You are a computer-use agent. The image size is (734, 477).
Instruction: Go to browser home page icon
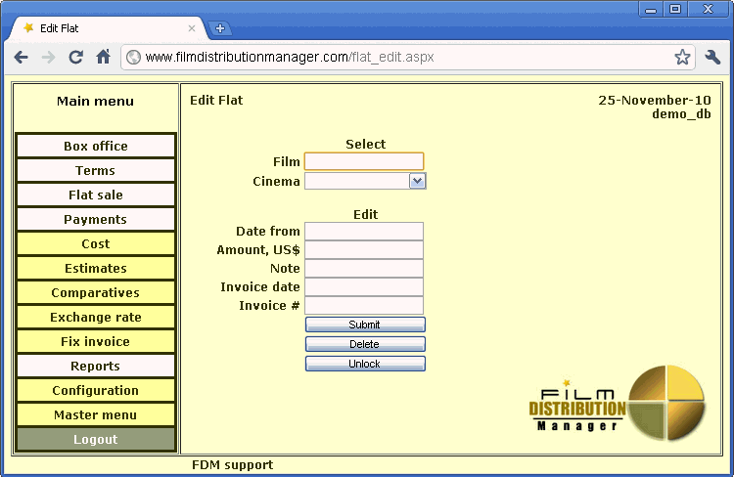(103, 57)
